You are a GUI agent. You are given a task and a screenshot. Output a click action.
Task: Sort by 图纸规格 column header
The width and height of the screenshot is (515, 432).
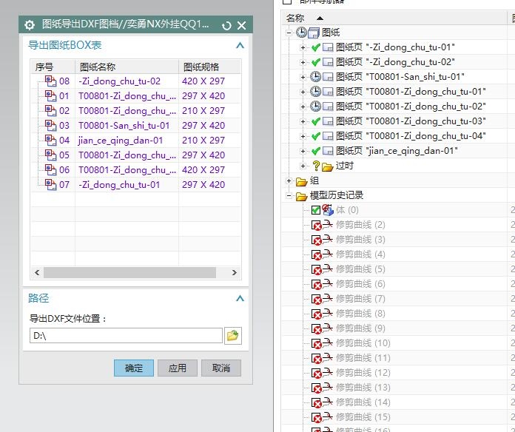coord(210,67)
